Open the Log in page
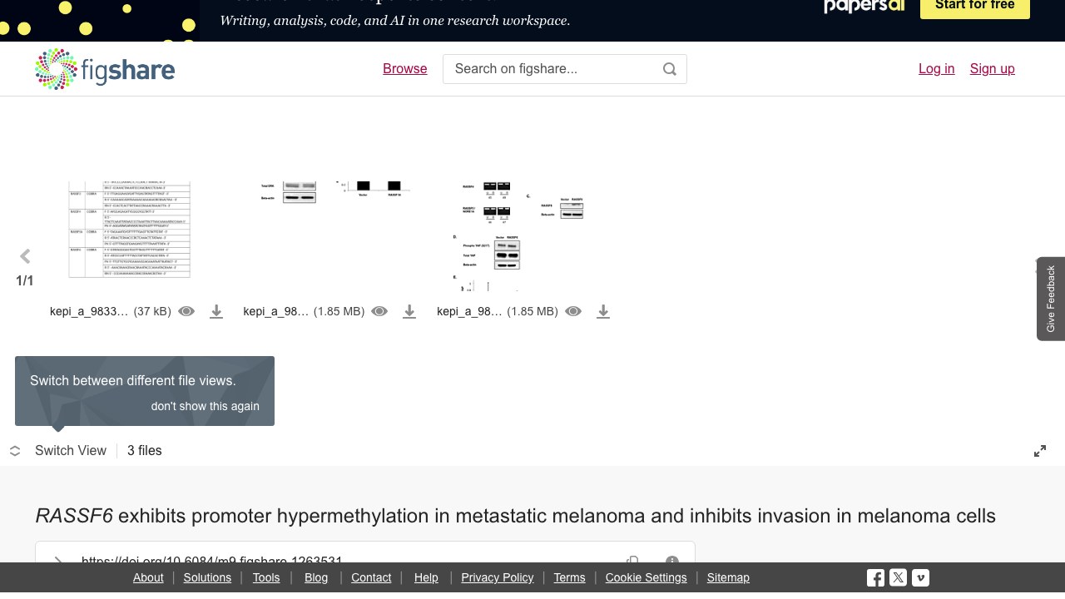The image size is (1065, 599). pos(936,69)
